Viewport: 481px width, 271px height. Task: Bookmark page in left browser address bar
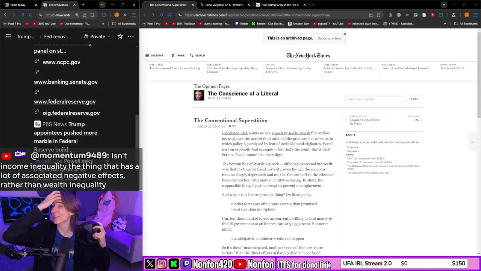click(92, 15)
